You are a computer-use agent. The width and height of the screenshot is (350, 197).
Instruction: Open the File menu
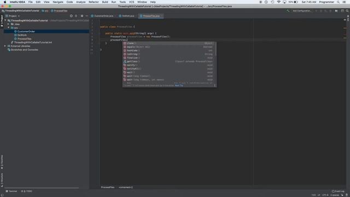31,2
